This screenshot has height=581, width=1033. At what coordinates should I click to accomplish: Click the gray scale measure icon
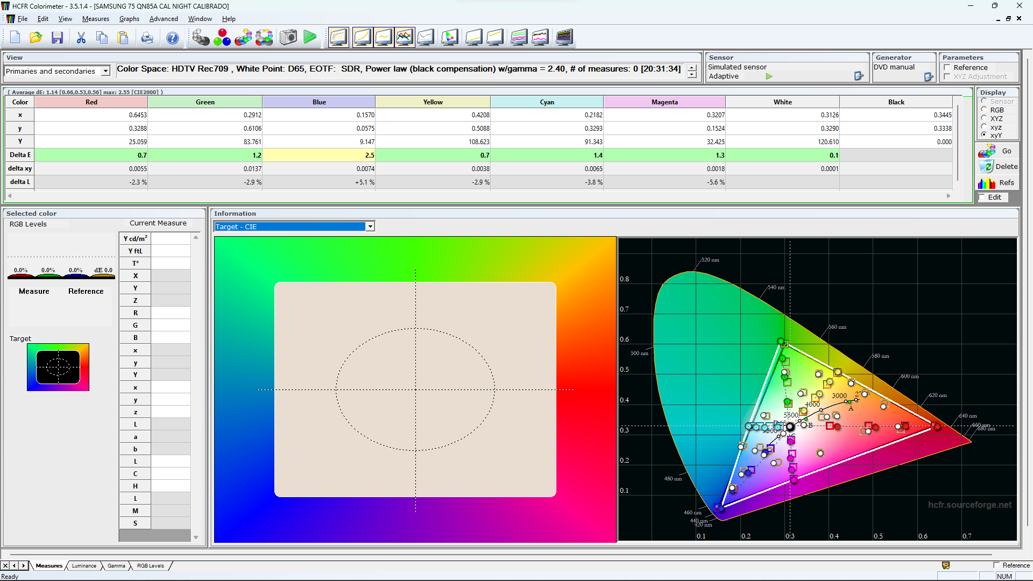point(201,37)
